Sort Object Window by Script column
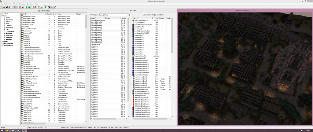 81,14
